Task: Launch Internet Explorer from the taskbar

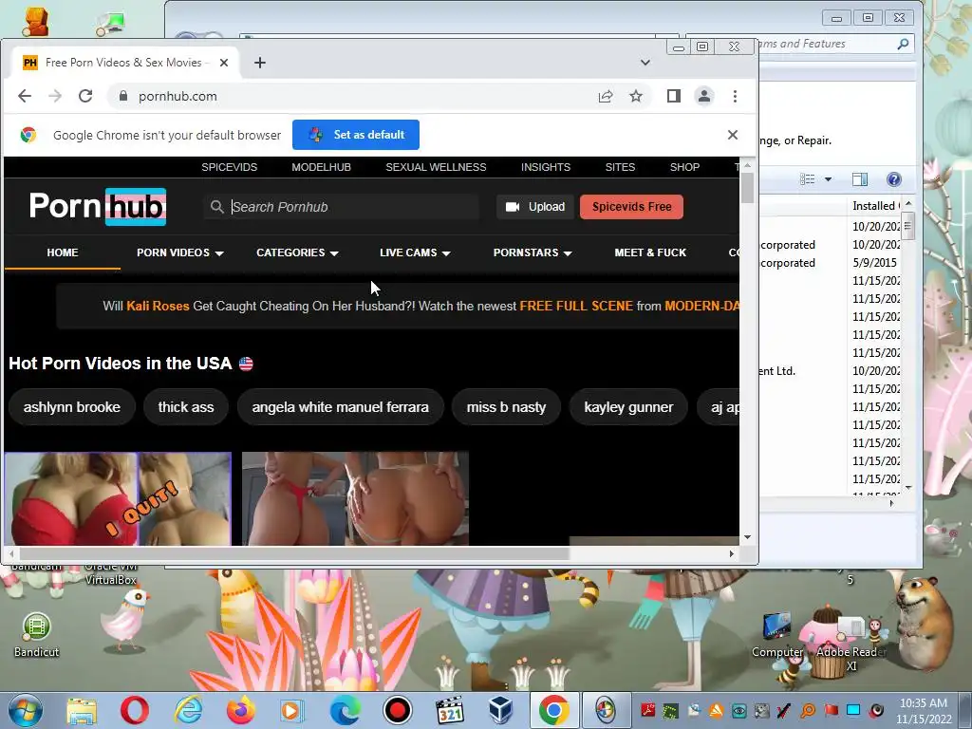Action: pos(188,711)
